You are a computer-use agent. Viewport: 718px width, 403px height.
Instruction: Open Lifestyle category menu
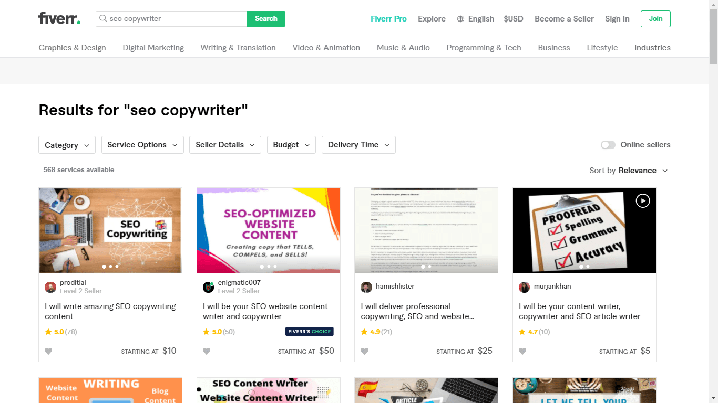602,48
